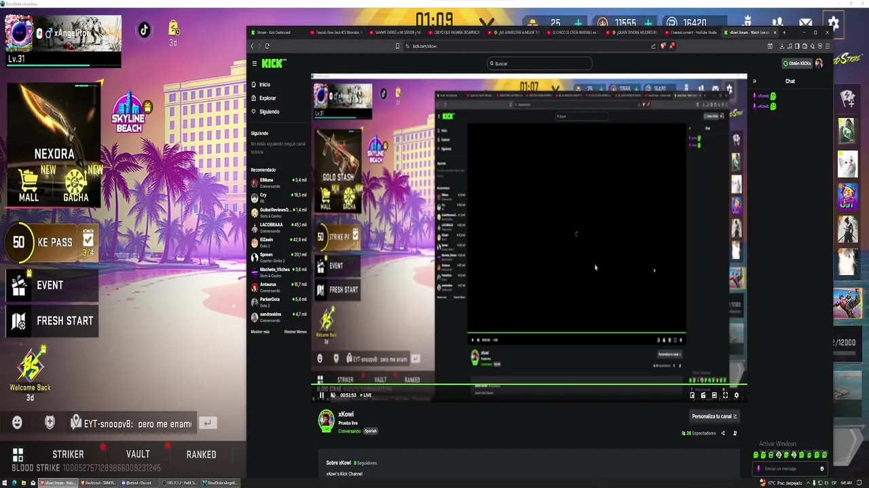Screen dimensions: 869x488
Task: Open recommended channel ElZeein
Action: 279,243
